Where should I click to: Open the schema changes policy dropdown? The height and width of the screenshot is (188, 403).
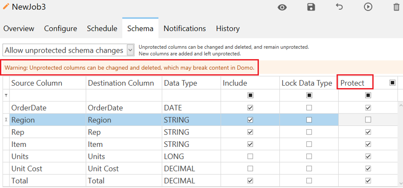pyautogui.click(x=130, y=51)
